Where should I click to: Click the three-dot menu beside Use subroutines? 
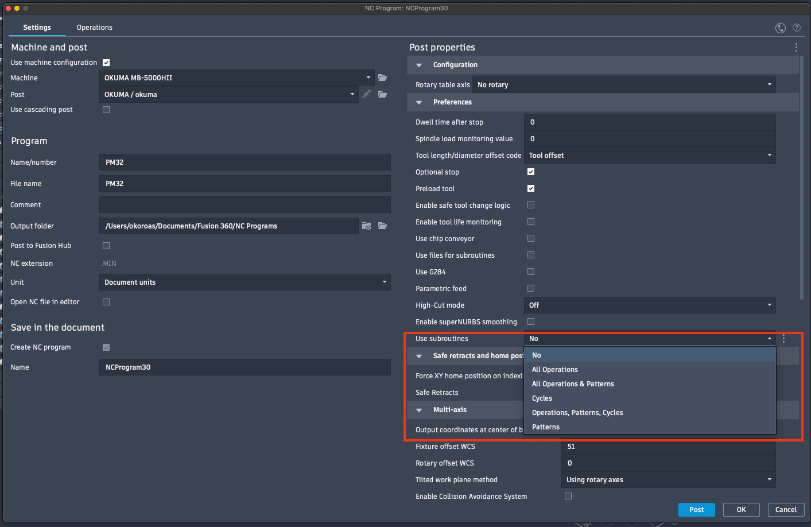click(x=783, y=339)
